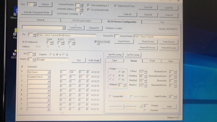Uncheck the Show Details checkbox
The width and height of the screenshot is (217, 122).
(x=96, y=42)
